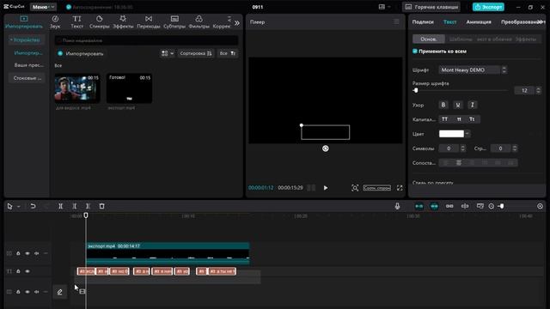Open the media view mode dropdown
This screenshot has height=309, width=550.
tap(168, 53)
